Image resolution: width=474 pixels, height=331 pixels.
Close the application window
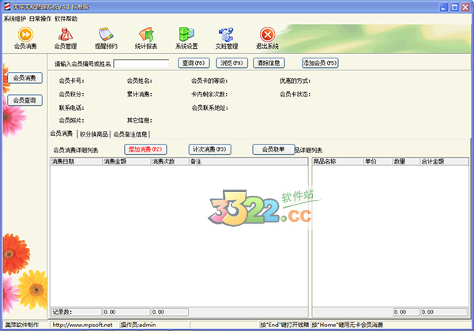tap(465, 7)
